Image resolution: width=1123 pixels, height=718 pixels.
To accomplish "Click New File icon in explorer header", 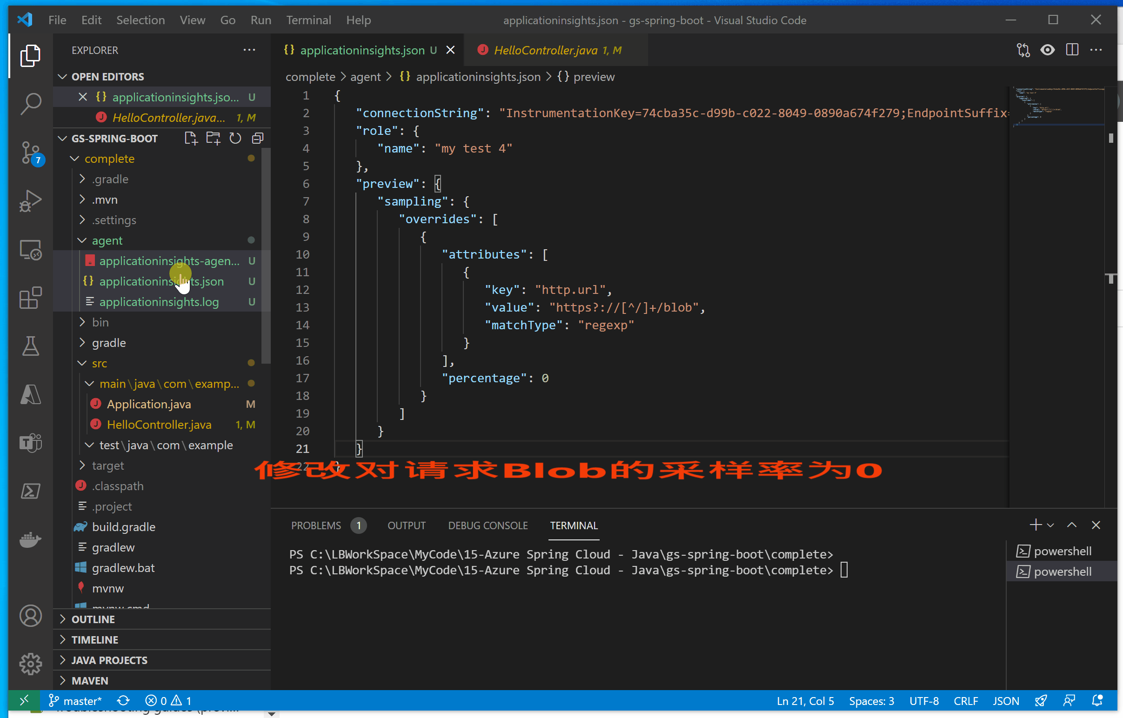I will coord(191,139).
